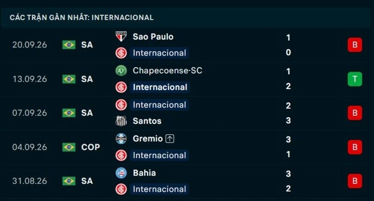Open the Gremio team name link
Screen dimensions: 374x201
(148, 139)
